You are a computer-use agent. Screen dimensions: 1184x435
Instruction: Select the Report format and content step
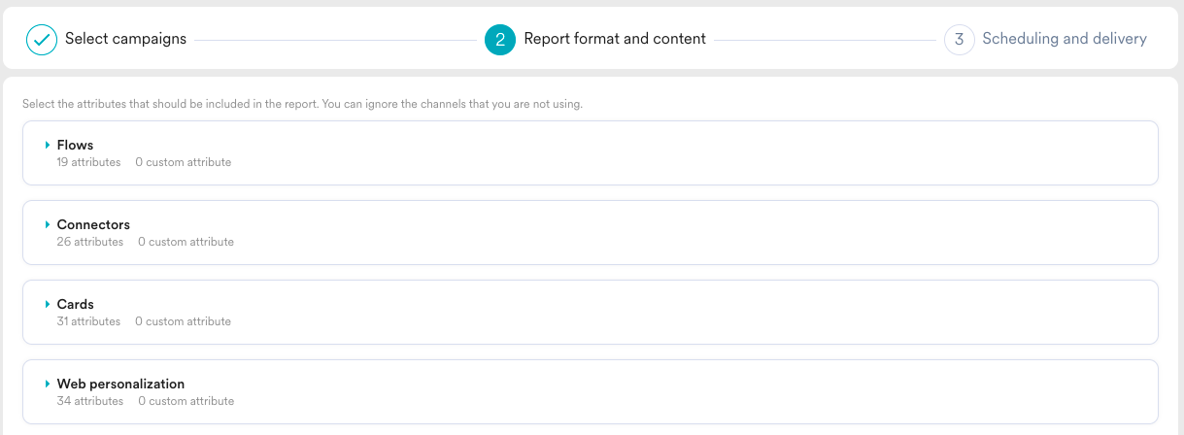[x=614, y=40]
